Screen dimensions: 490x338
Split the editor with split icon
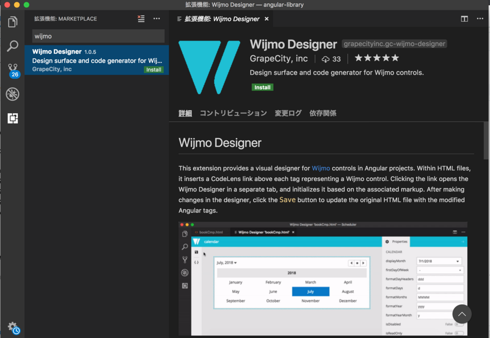[464, 19]
